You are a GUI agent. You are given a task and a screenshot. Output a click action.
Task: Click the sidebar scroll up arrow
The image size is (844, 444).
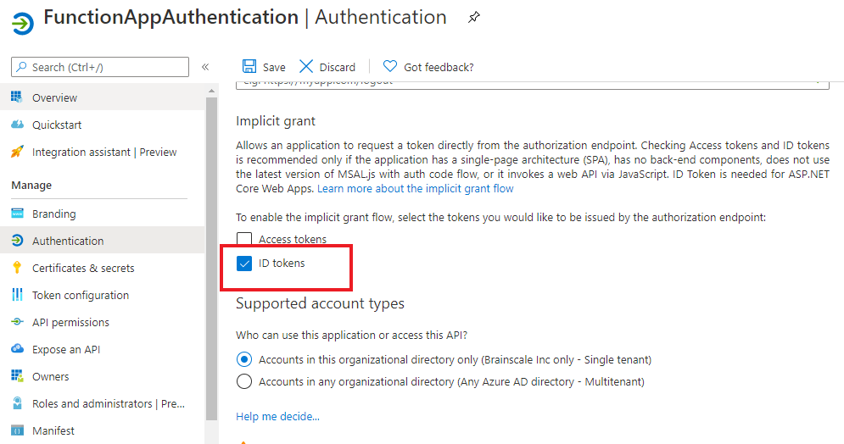211,91
